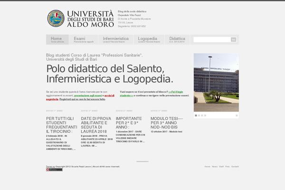Click 'Polo didattico del Salento' main heading
This screenshot has width=285, height=190.
(110, 74)
